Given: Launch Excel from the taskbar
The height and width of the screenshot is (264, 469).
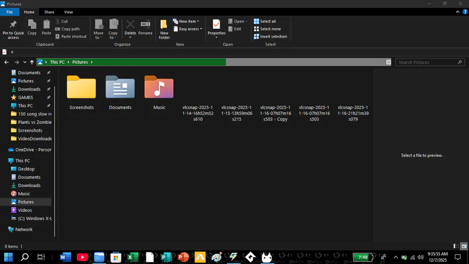Looking at the screenshot, I should click(x=132, y=257).
